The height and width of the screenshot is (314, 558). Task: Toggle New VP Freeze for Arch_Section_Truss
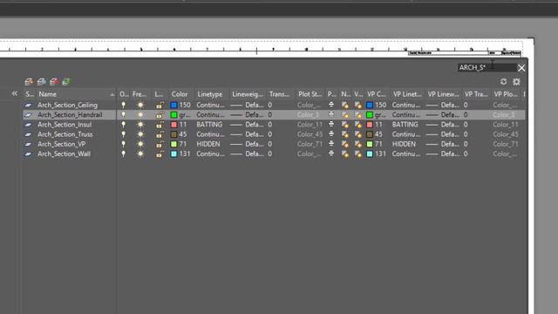pos(345,134)
